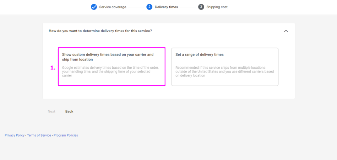The height and width of the screenshot is (160, 337).
Task: Click the blue checkmark icon for Service coverage
Action: 94,7
